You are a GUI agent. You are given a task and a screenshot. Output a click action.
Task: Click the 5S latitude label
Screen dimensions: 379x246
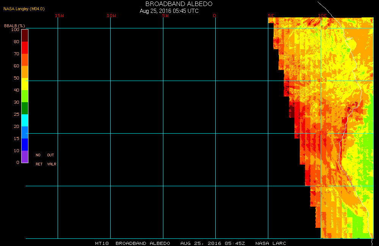click(x=324, y=28)
